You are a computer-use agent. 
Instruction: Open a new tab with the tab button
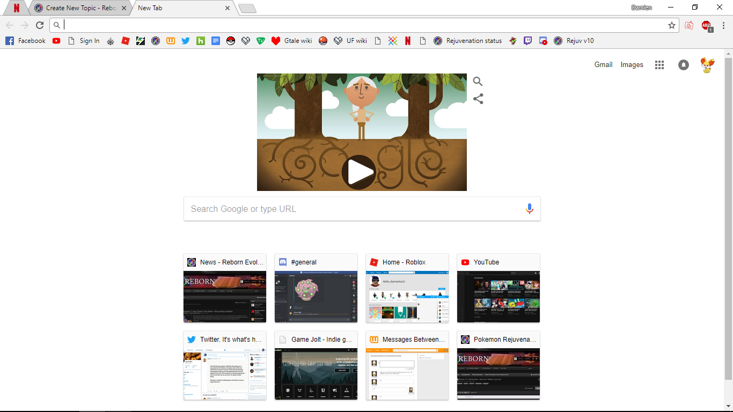[247, 8]
